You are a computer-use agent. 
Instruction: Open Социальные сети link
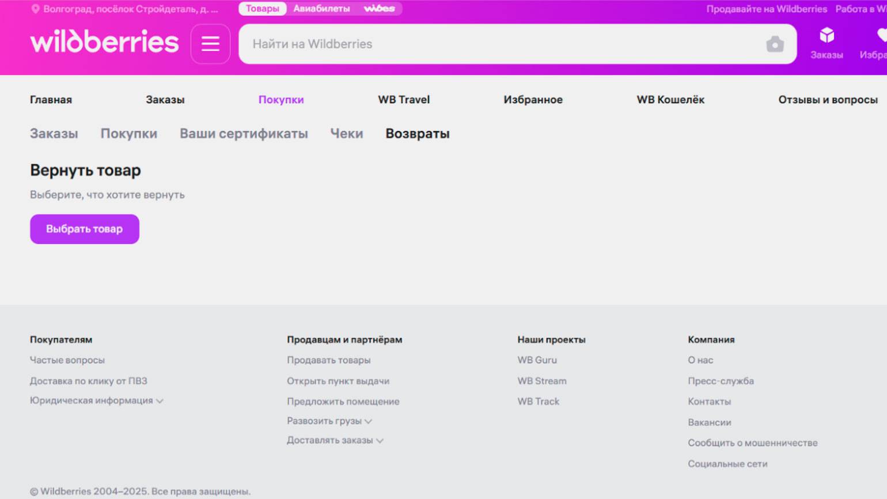point(727,464)
